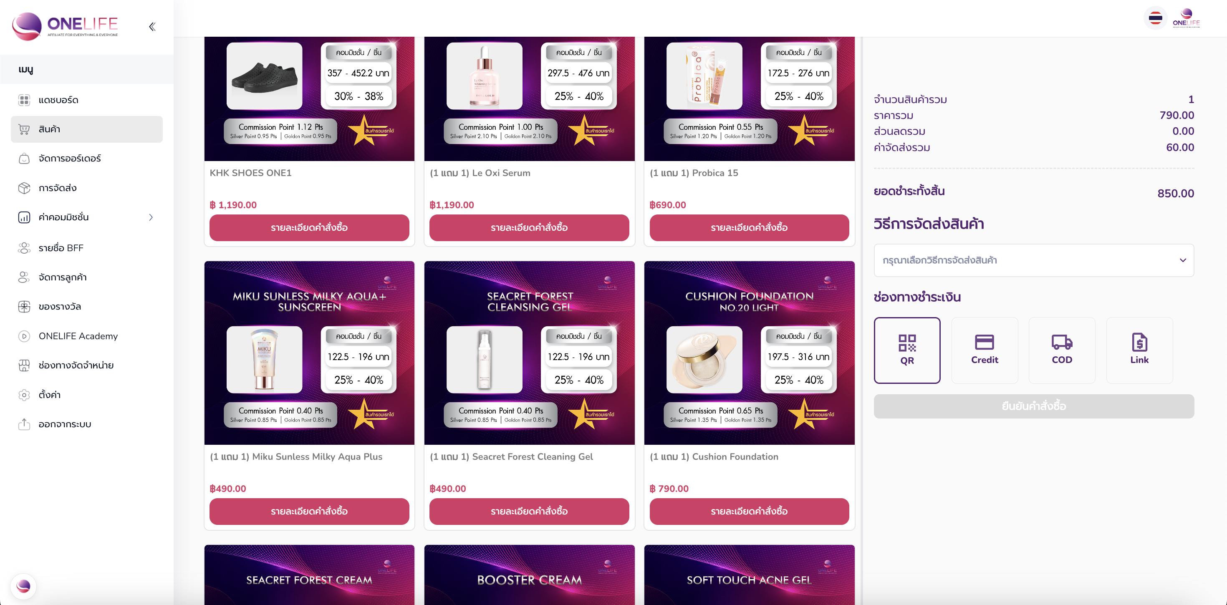This screenshot has width=1227, height=605.
Task: Click the ONELIFE profile logo top right
Action: (1186, 18)
